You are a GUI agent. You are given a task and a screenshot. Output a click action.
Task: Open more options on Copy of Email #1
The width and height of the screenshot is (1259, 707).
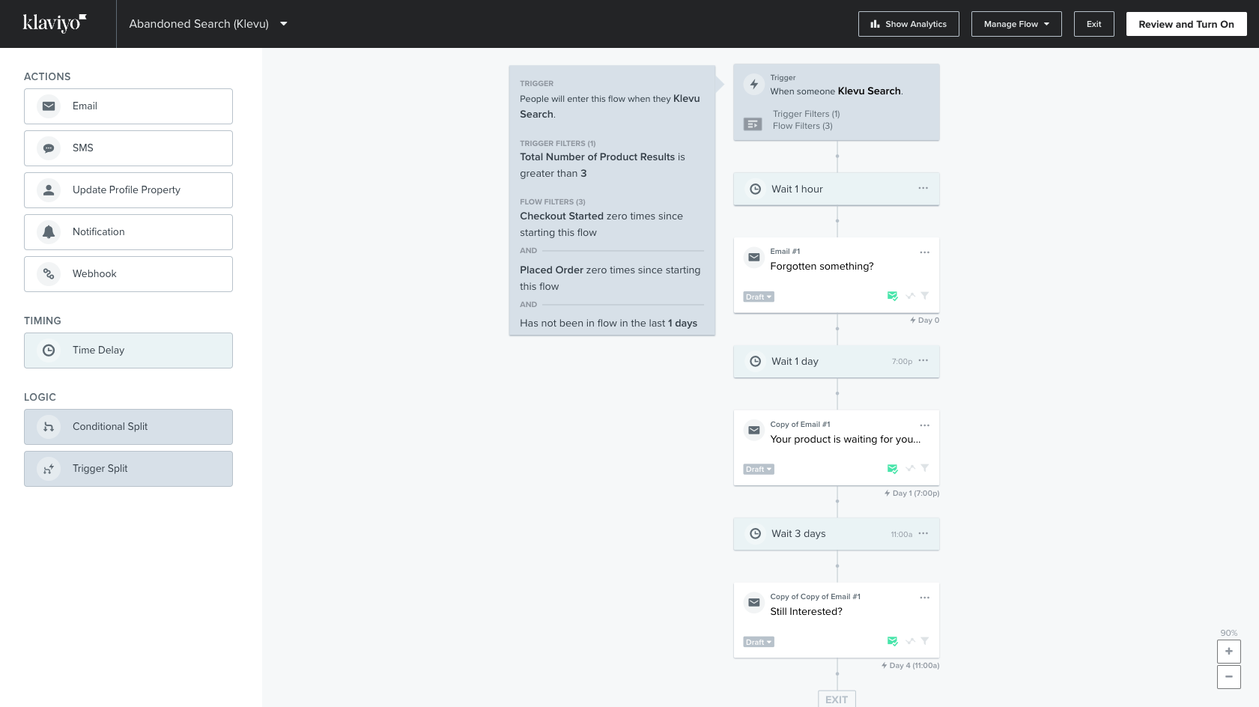pyautogui.click(x=925, y=425)
